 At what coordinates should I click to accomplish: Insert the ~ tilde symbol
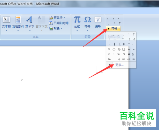click(x=129, y=44)
